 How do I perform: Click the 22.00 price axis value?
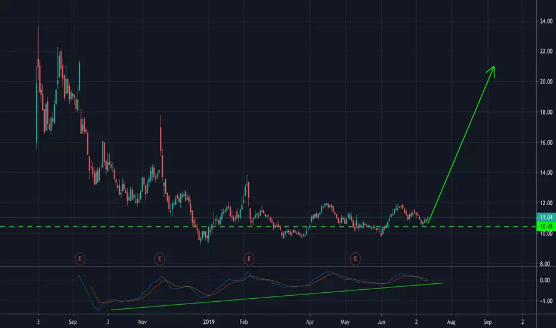tap(546, 51)
